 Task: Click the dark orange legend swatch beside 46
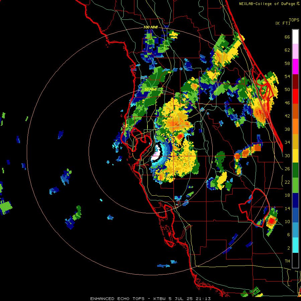pos(295,111)
